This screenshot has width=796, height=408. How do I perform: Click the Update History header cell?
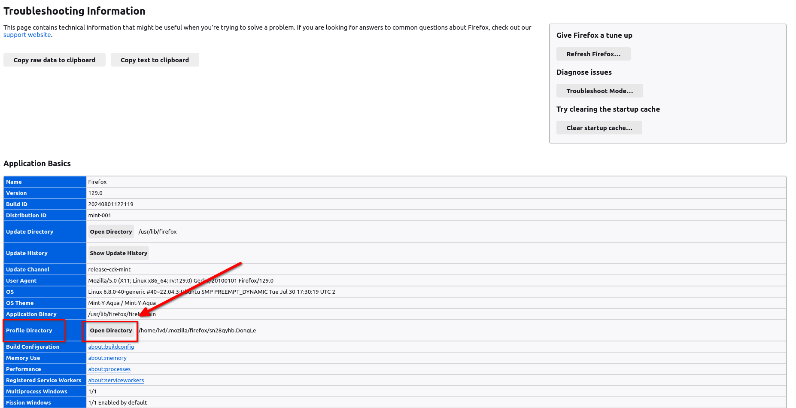point(45,253)
